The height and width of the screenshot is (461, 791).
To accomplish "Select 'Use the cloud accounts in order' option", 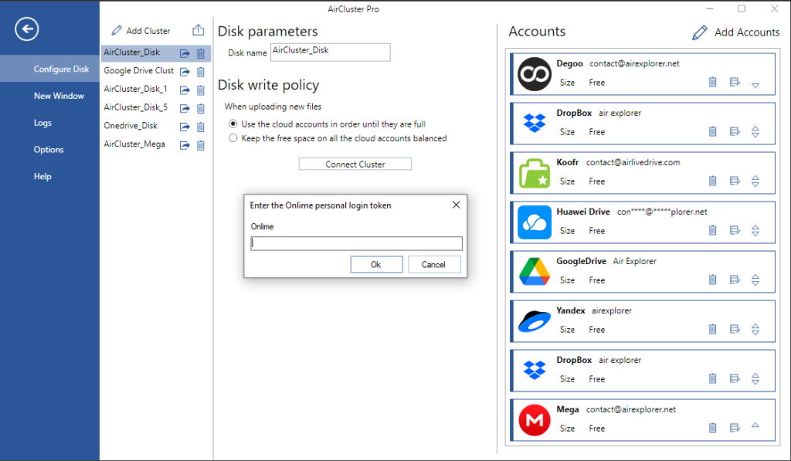I will coord(233,124).
